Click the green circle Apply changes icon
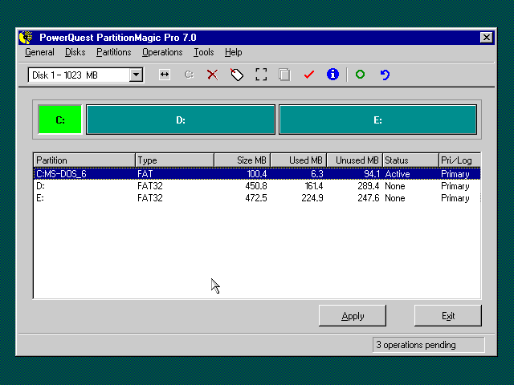 point(360,75)
